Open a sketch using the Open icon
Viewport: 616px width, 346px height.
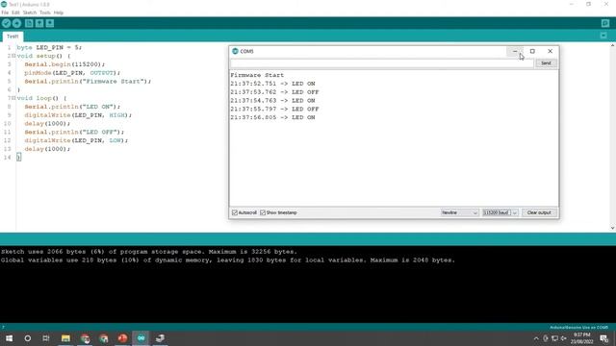pos(39,23)
